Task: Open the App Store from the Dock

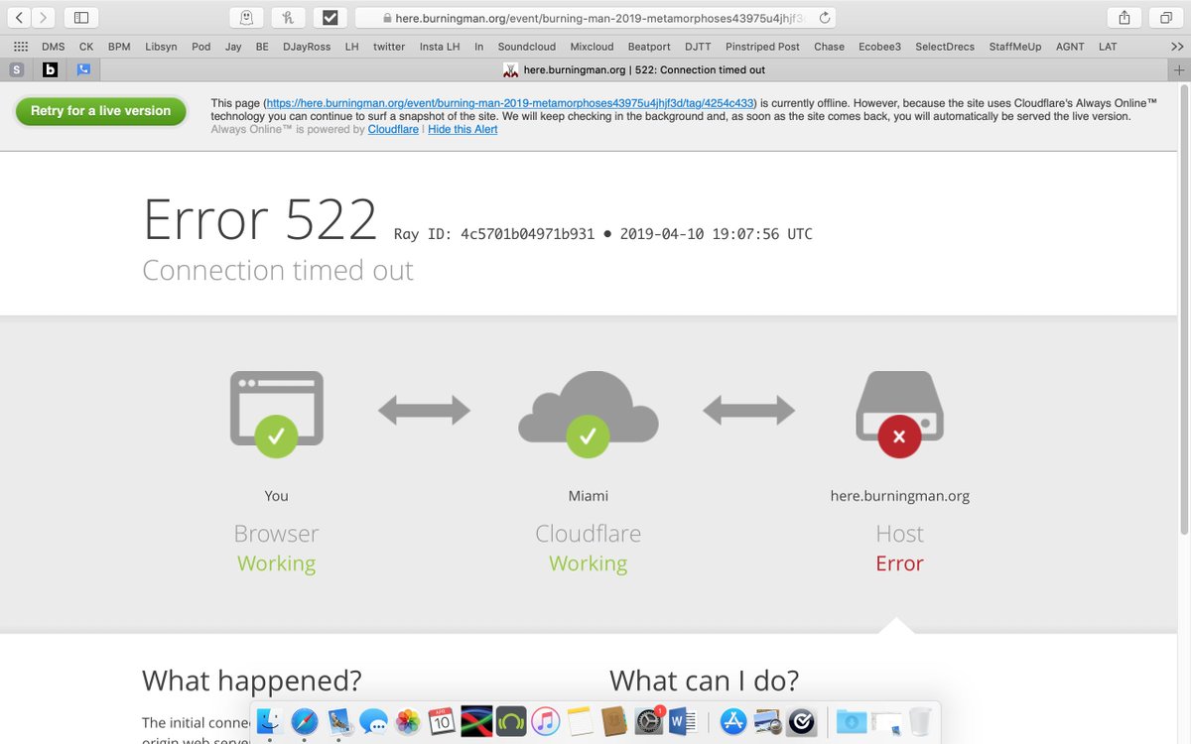Action: point(733,720)
